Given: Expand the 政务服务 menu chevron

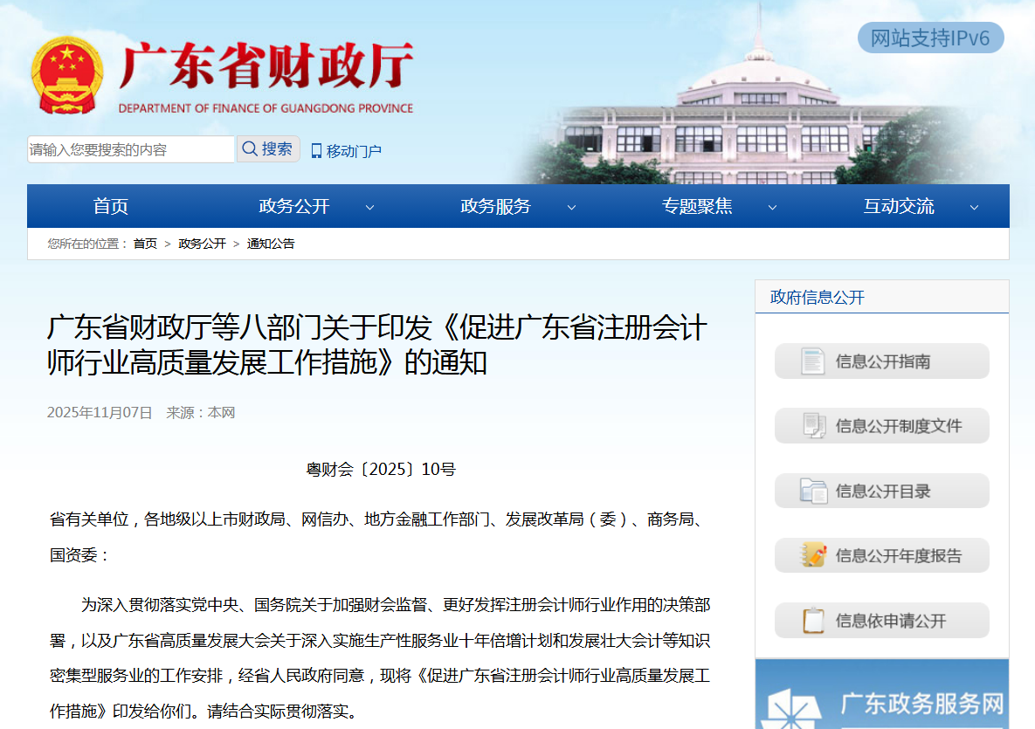Looking at the screenshot, I should (571, 208).
